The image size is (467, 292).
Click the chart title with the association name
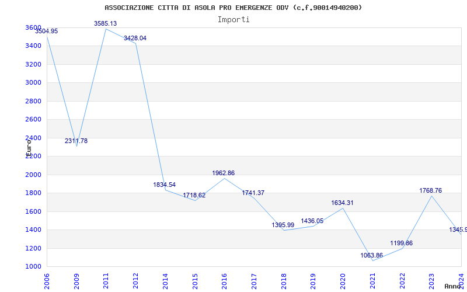(233, 8)
